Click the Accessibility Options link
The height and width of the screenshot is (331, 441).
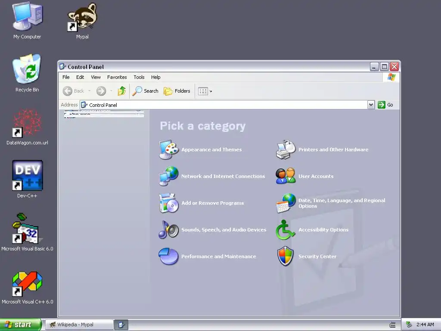pyautogui.click(x=323, y=230)
